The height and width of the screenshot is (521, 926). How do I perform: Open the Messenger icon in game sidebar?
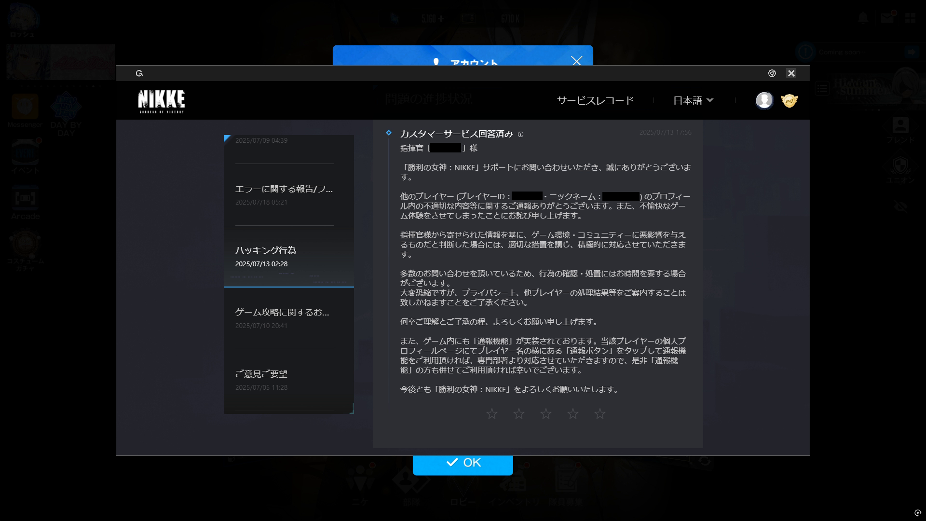(25, 111)
